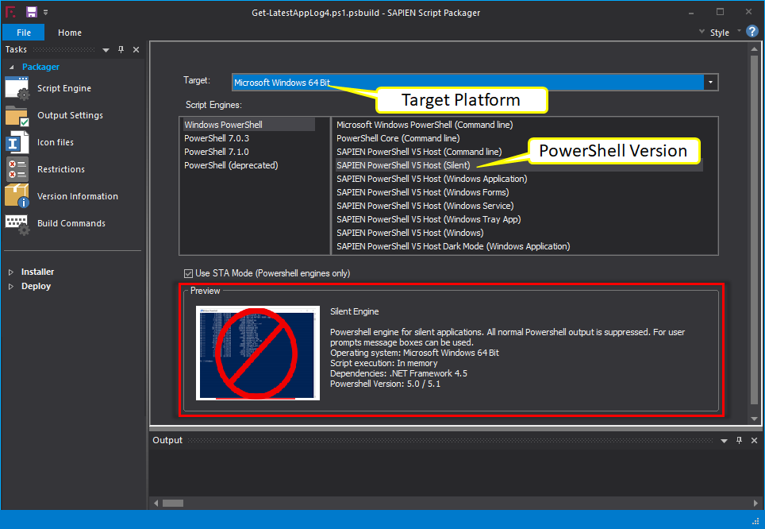
Task: Click the Output panel horizontal scrollbar thumb
Action: pyautogui.click(x=173, y=503)
